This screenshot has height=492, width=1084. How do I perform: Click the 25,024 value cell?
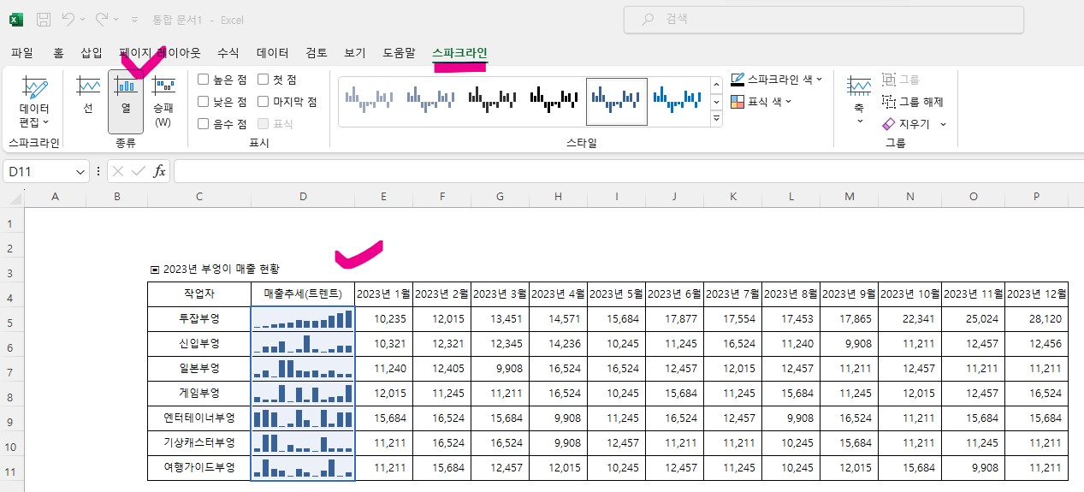click(974, 318)
